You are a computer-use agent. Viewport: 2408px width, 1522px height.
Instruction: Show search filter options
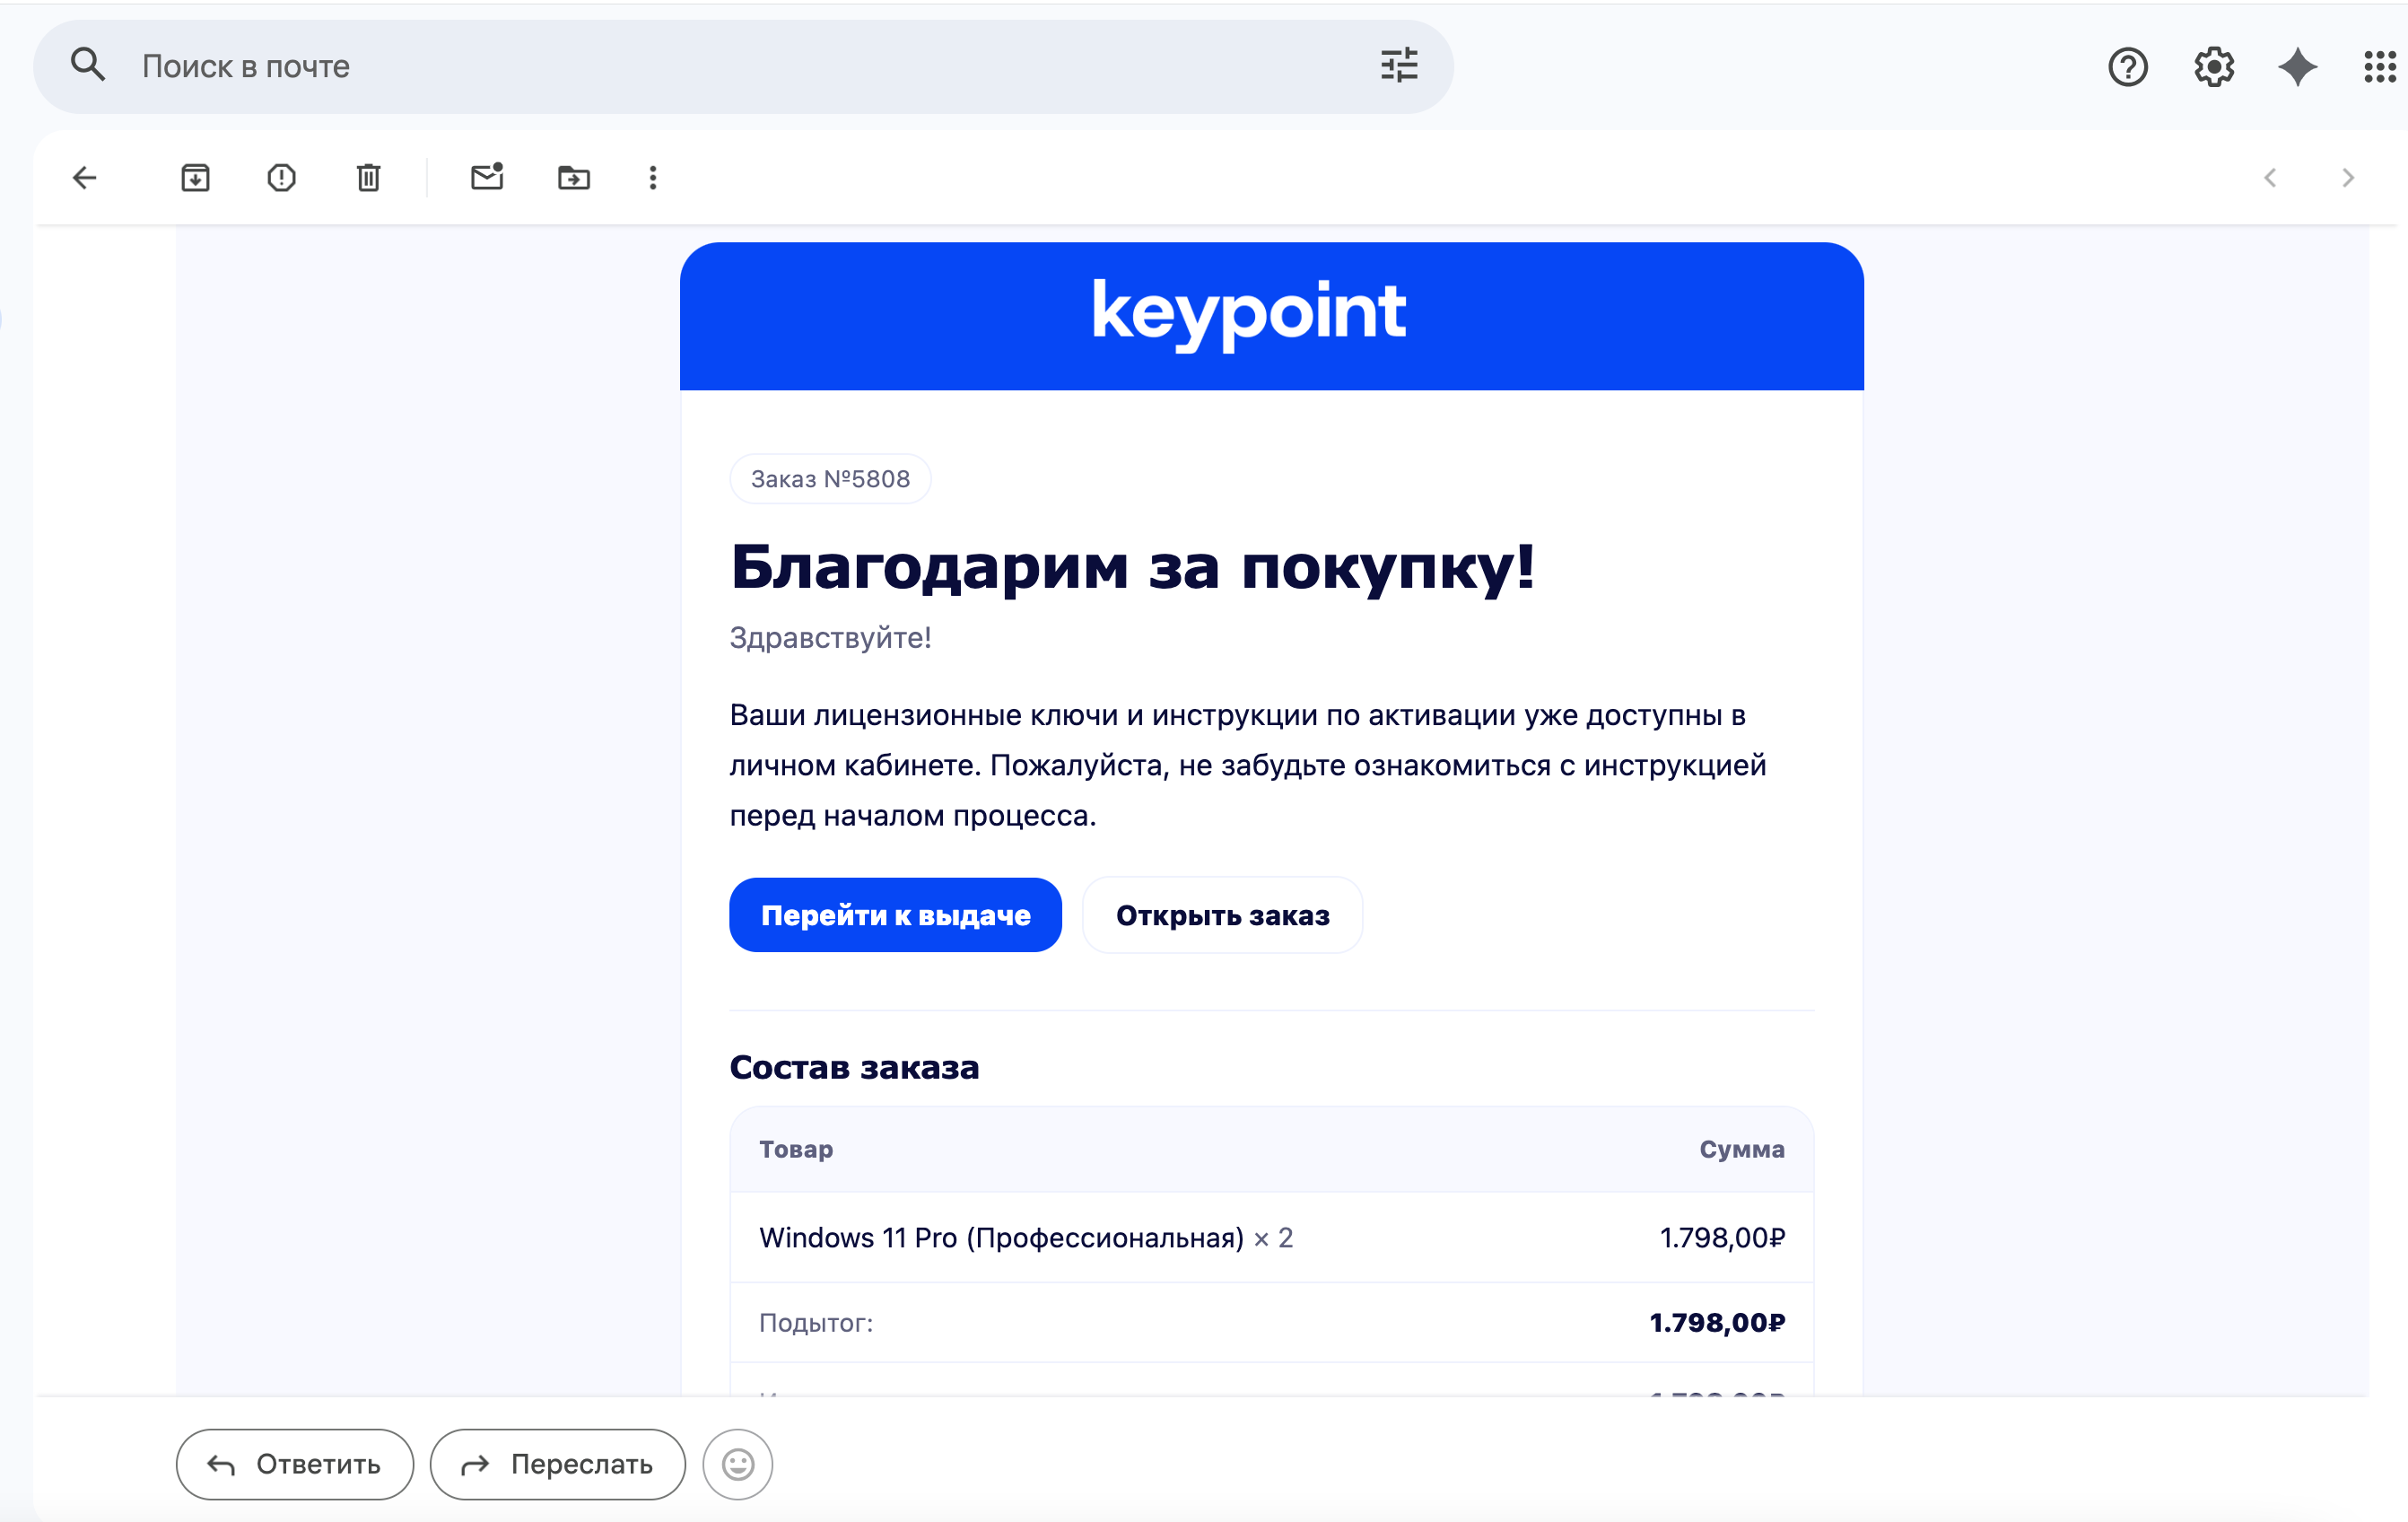pos(1398,66)
